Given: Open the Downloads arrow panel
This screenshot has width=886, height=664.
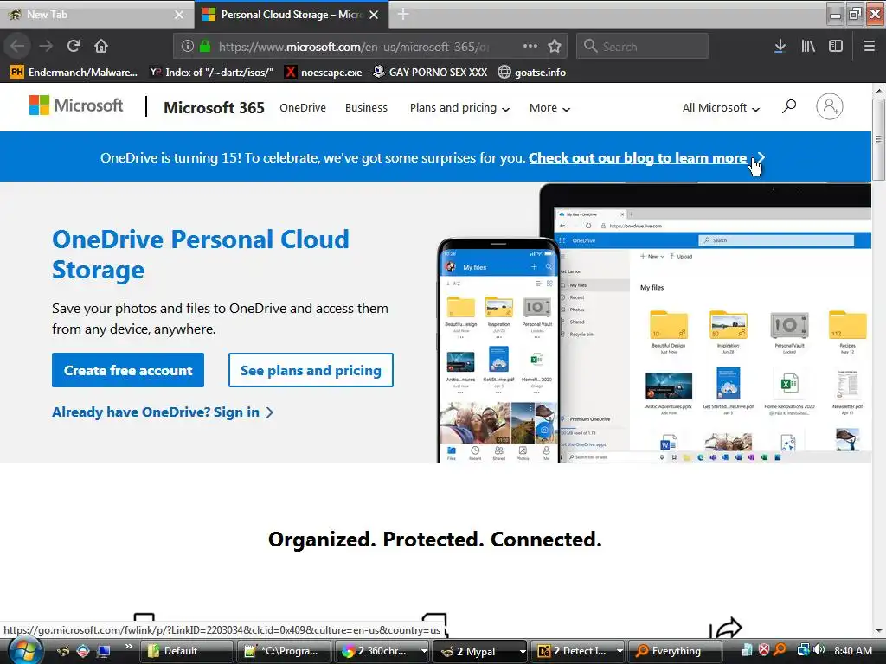Looking at the screenshot, I should 780,47.
